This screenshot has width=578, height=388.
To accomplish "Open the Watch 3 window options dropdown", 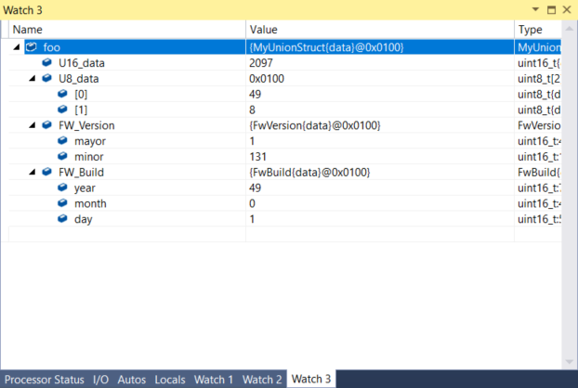I will 535,9.
